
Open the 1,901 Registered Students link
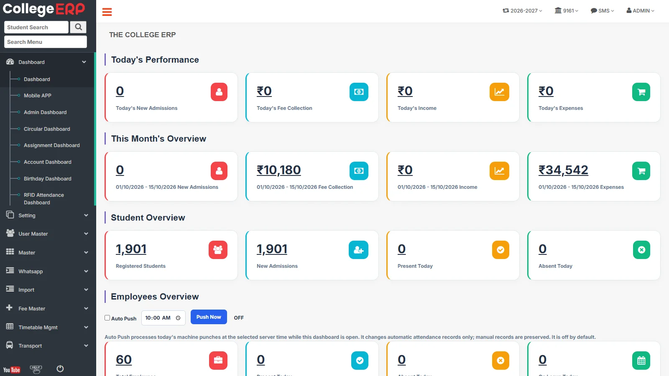(x=131, y=249)
